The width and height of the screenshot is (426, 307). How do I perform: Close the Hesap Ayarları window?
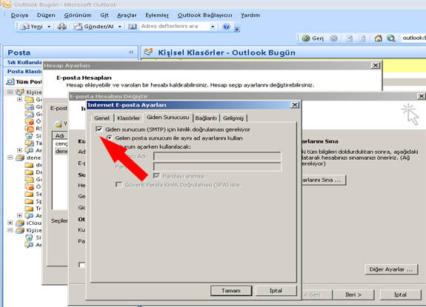(375, 65)
